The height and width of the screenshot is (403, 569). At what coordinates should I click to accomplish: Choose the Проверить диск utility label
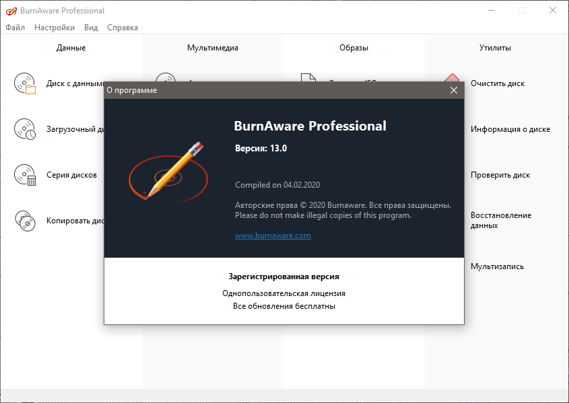pos(500,175)
